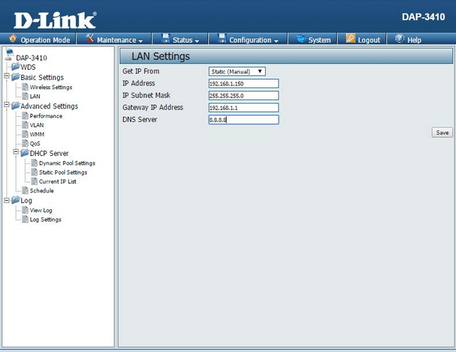Click the Logout icon in toolbar

pyautogui.click(x=351, y=39)
